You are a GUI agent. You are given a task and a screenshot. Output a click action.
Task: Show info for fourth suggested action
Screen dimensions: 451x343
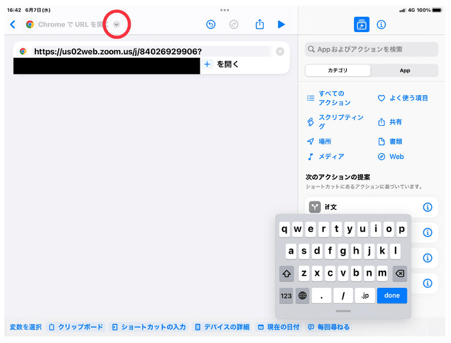click(x=427, y=283)
